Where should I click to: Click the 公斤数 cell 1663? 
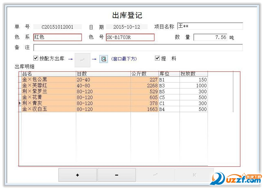tap(145, 109)
